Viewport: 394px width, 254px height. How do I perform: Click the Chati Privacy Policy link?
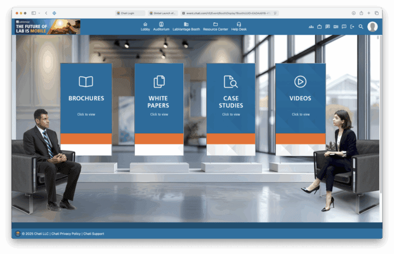pyautogui.click(x=66, y=233)
